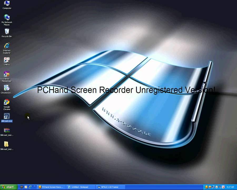This screenshot has height=190, width=237.
Task: Click the Yahoo Messenger smiley tray icon
Action: (210, 187)
